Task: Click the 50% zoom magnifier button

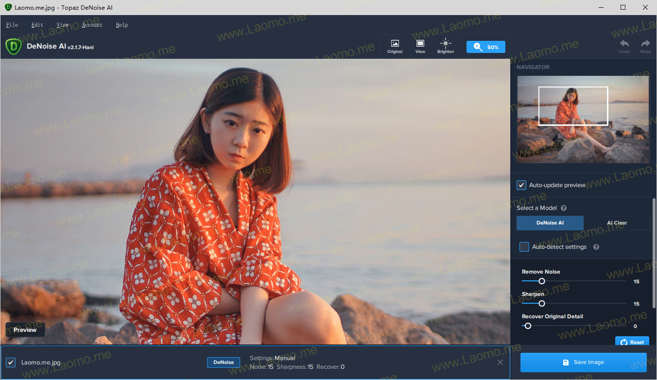Action: click(x=485, y=47)
